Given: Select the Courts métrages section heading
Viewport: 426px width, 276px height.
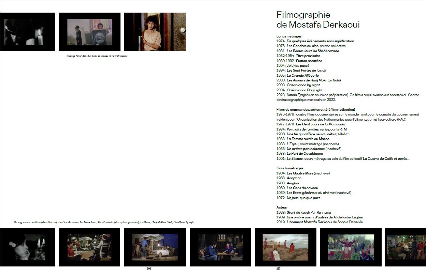Looking at the screenshot, I should pos(289,168).
